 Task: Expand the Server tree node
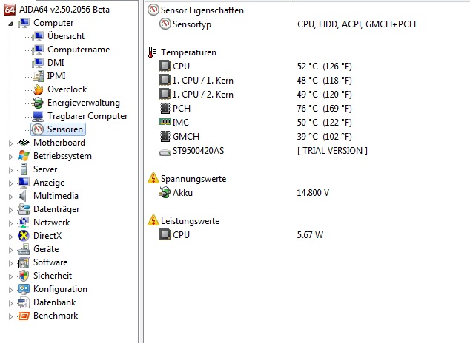[10, 170]
